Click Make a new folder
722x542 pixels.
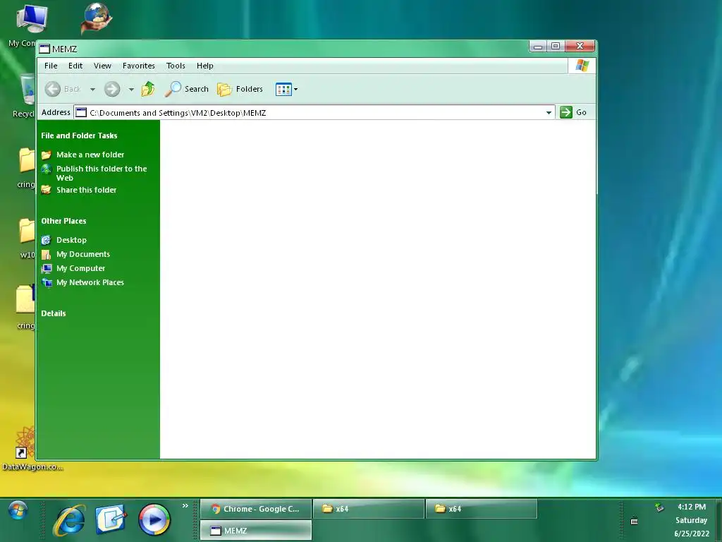[x=90, y=155]
